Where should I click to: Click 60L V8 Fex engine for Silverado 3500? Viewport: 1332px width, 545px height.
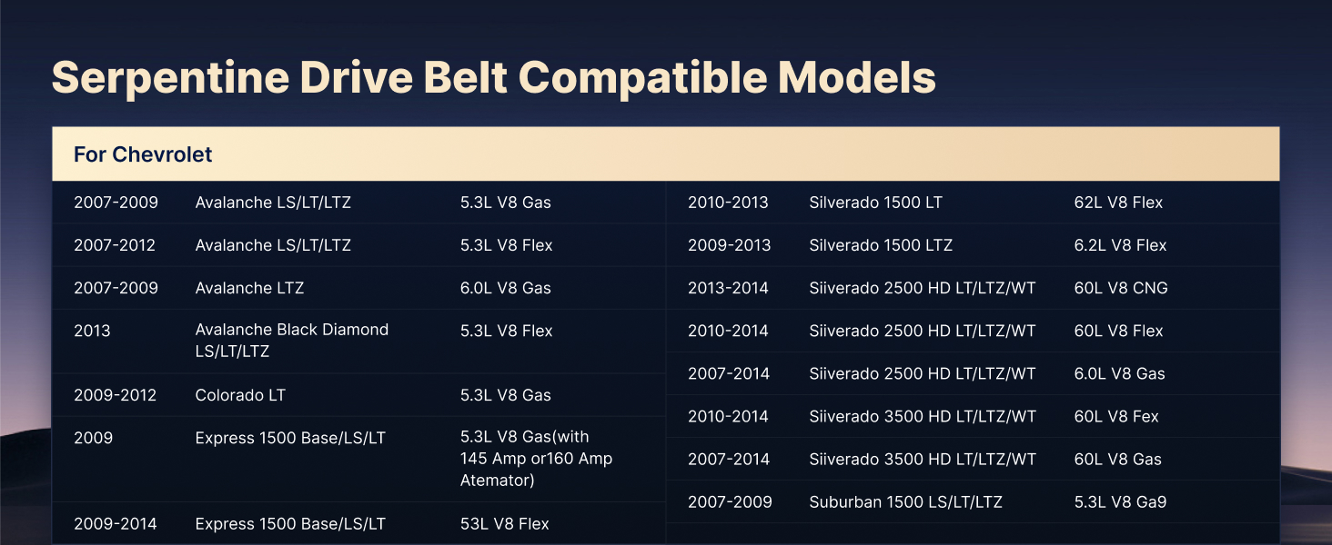click(1116, 416)
